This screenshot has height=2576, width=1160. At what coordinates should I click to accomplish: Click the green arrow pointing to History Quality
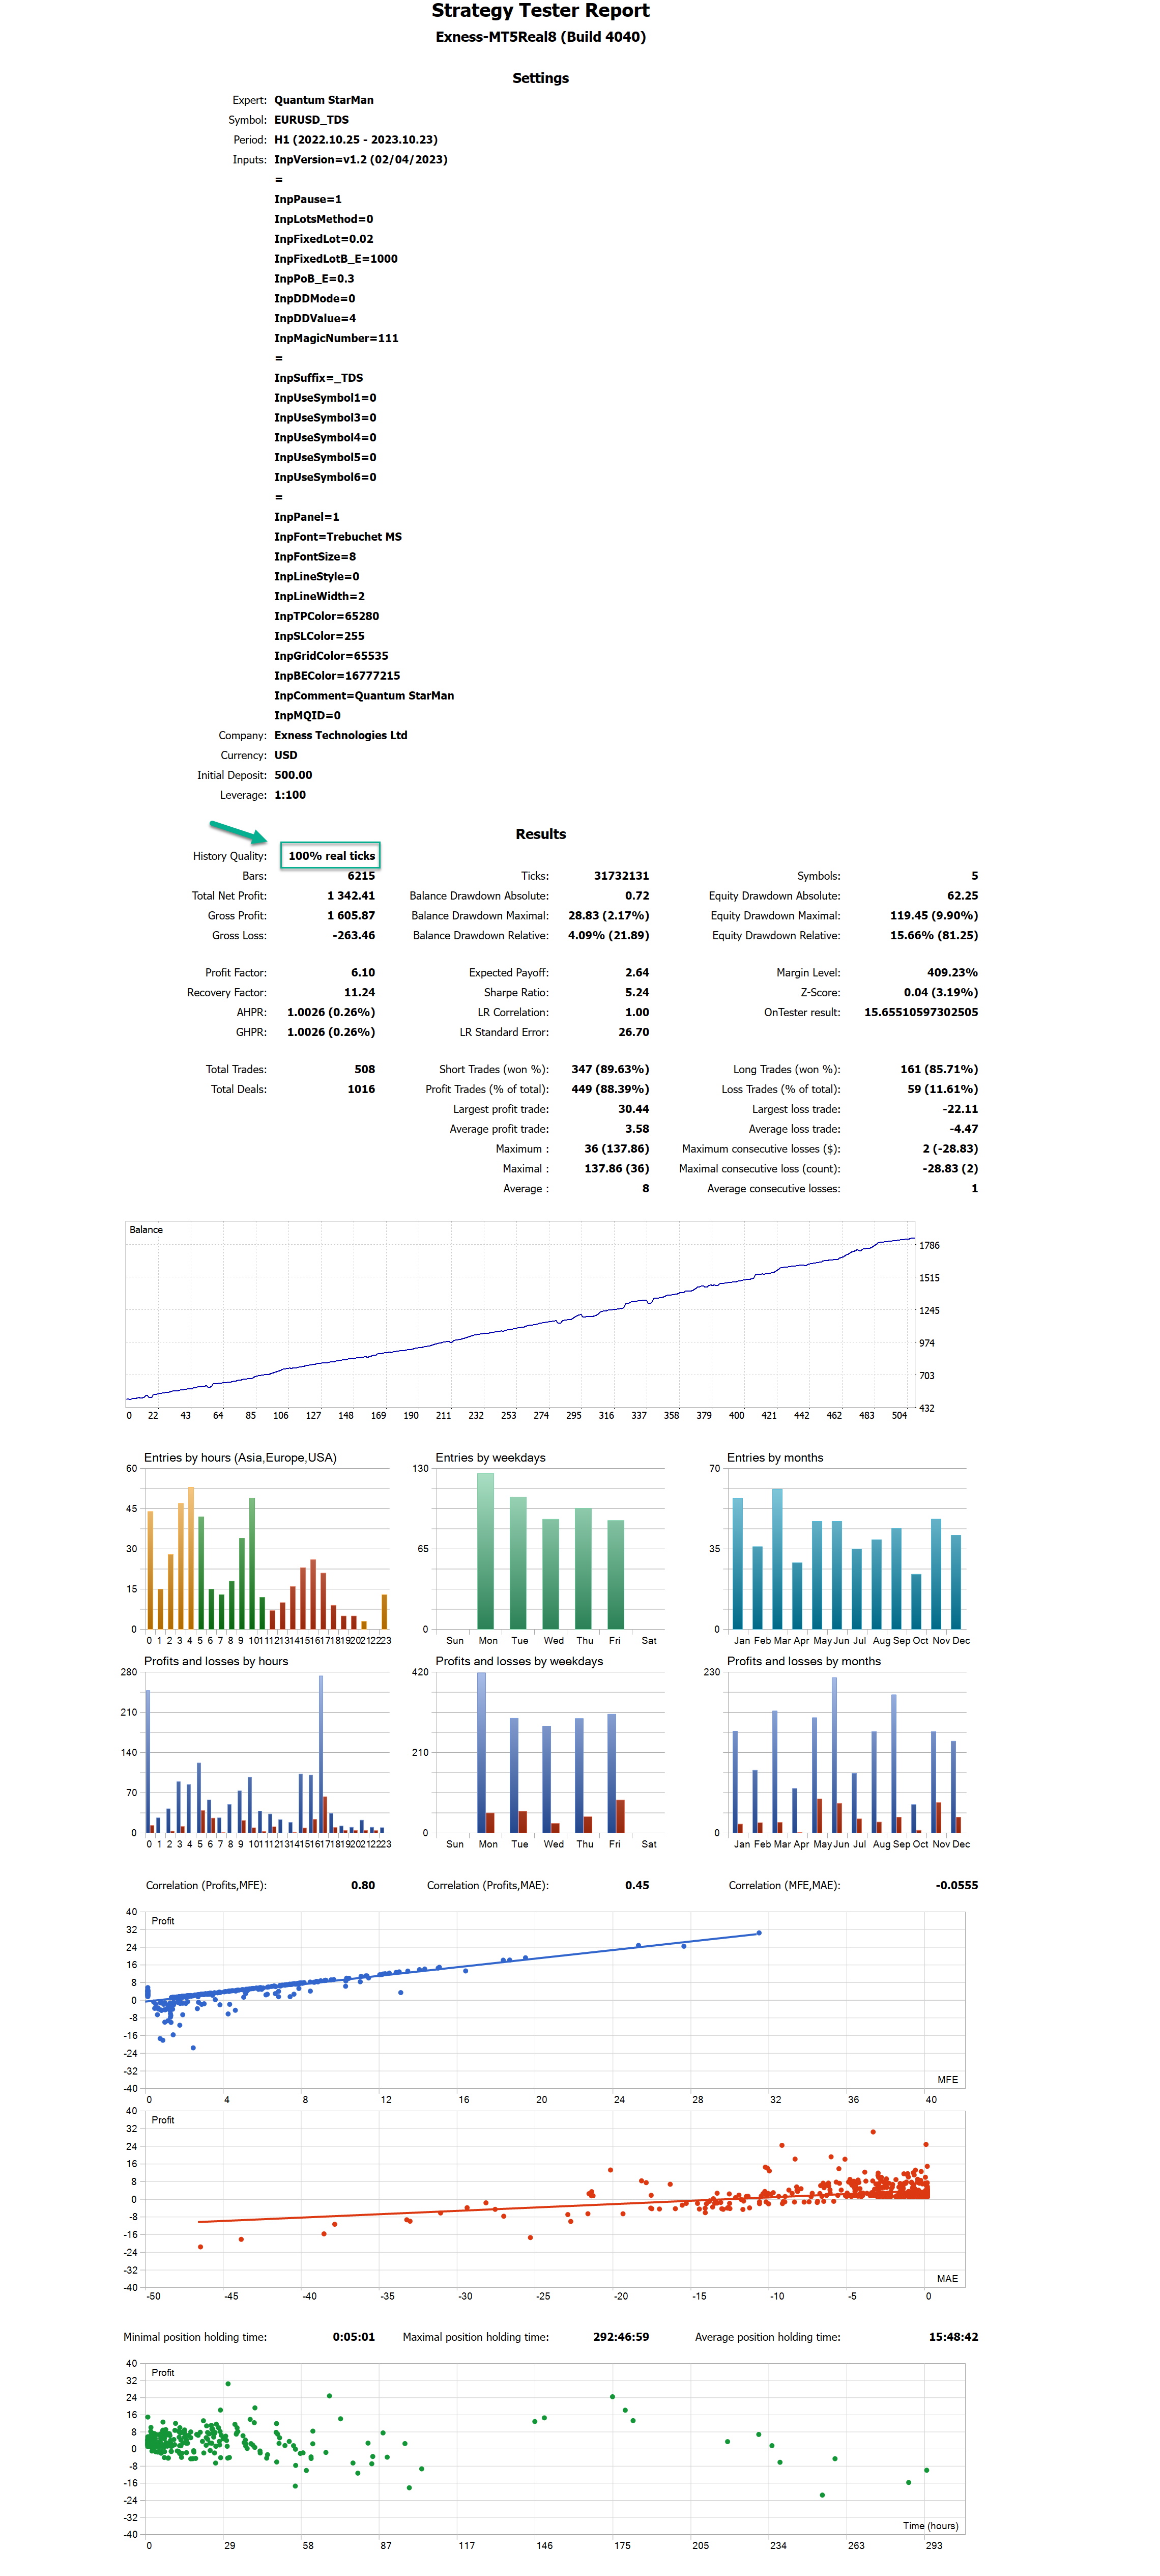click(238, 831)
